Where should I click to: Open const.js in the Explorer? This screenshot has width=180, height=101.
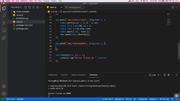tap(20, 15)
